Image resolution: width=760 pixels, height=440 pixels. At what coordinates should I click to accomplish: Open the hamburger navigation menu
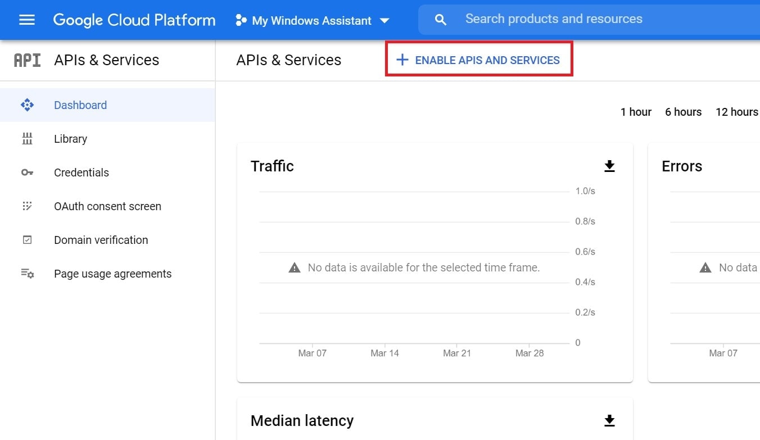(27, 20)
